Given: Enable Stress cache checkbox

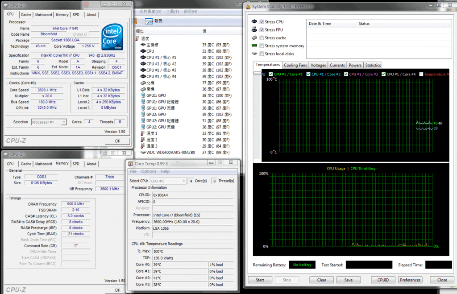Looking at the screenshot, I should tap(262, 38).
